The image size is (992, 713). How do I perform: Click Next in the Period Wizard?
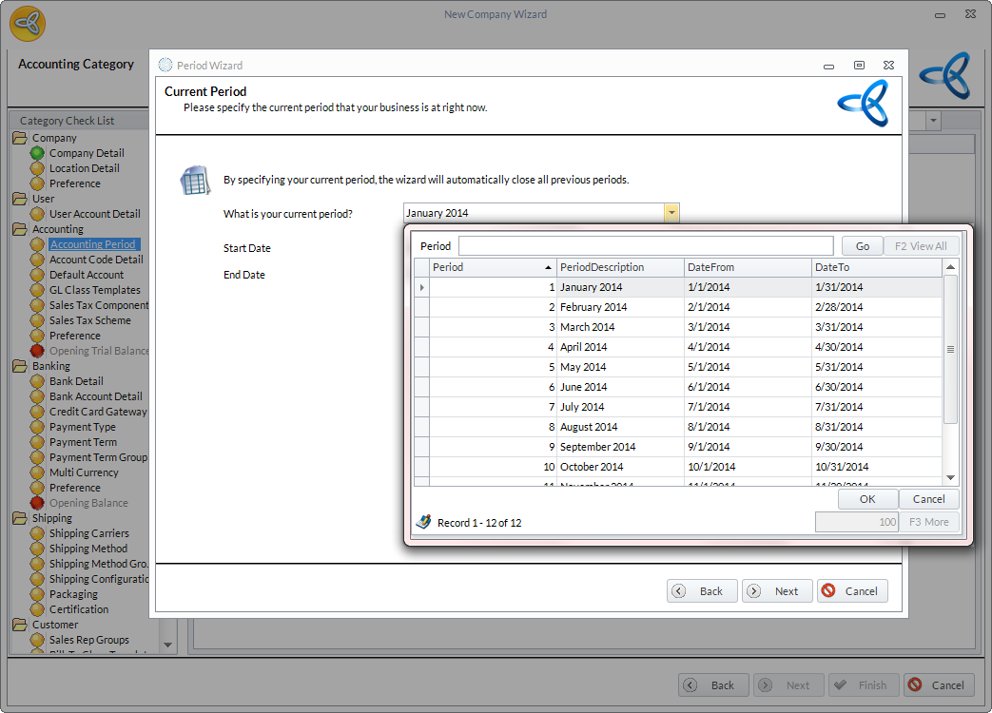point(777,591)
